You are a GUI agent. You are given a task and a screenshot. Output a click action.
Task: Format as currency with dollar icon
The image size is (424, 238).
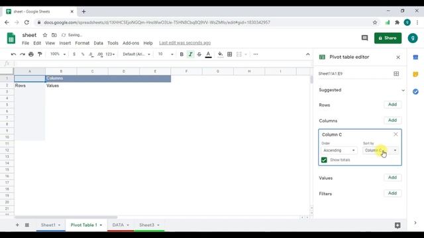74,54
